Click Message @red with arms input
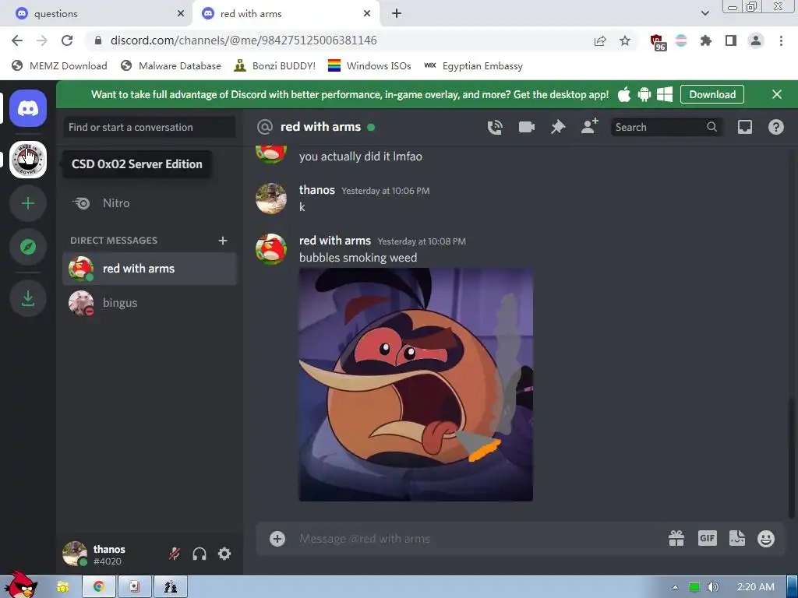This screenshot has width=798, height=598. (x=478, y=539)
